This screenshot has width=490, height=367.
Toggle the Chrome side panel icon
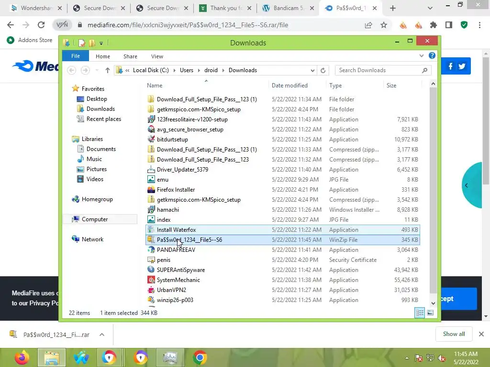point(449,25)
